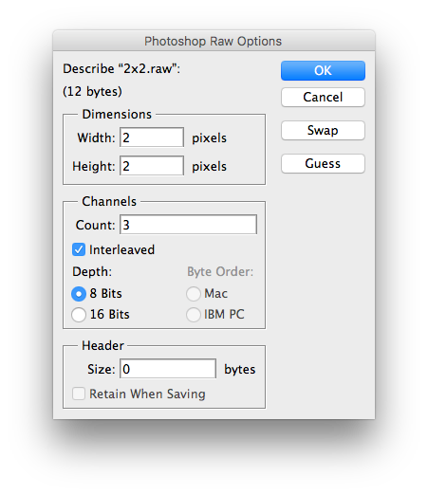Select the Header group label

click(102, 345)
